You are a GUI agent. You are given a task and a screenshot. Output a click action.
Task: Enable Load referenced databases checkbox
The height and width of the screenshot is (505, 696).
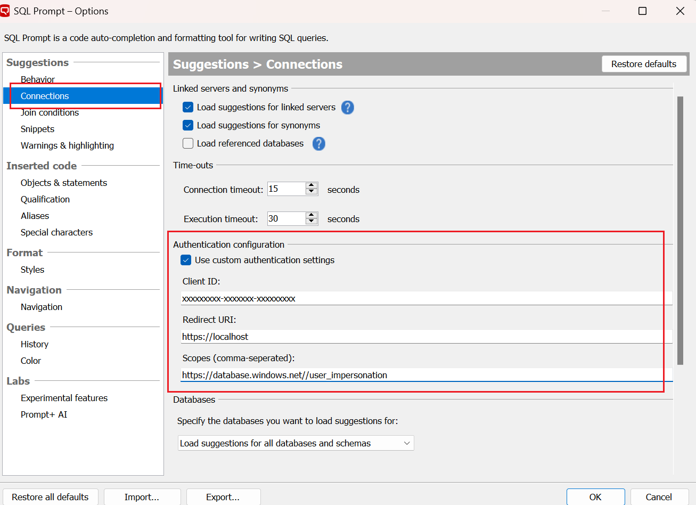(188, 144)
